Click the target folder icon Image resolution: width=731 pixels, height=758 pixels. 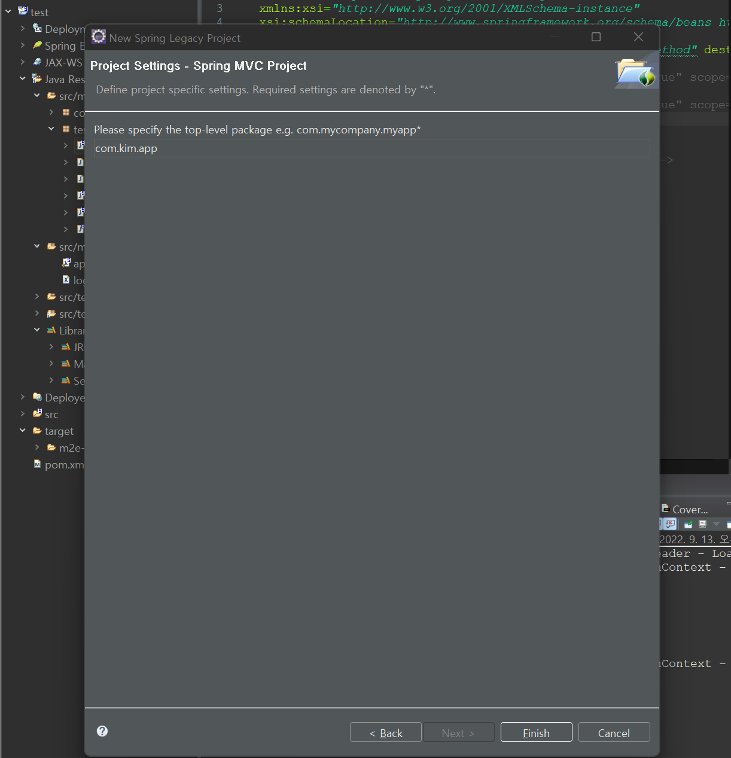pos(37,430)
